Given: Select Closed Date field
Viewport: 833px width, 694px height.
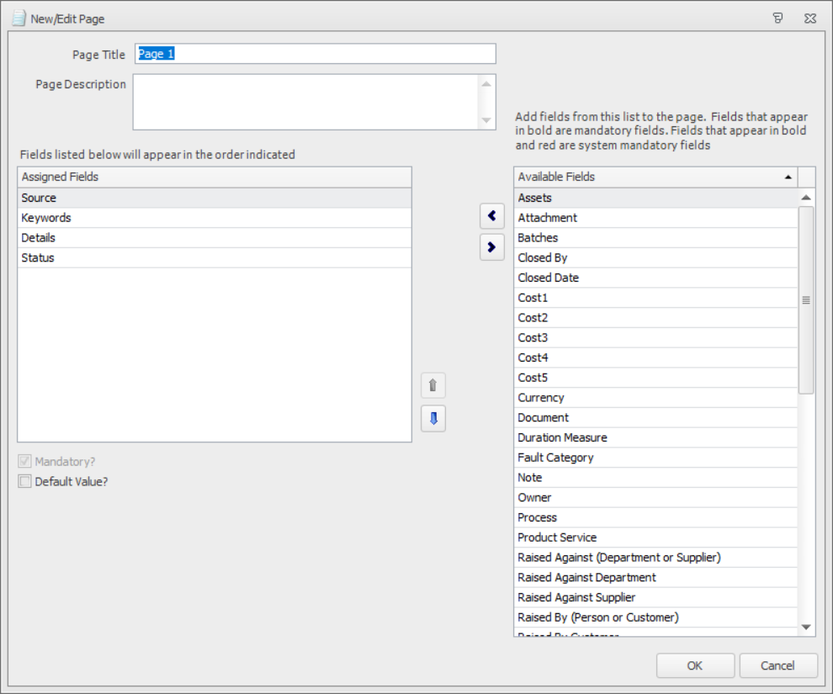Looking at the screenshot, I should pyautogui.click(x=655, y=278).
